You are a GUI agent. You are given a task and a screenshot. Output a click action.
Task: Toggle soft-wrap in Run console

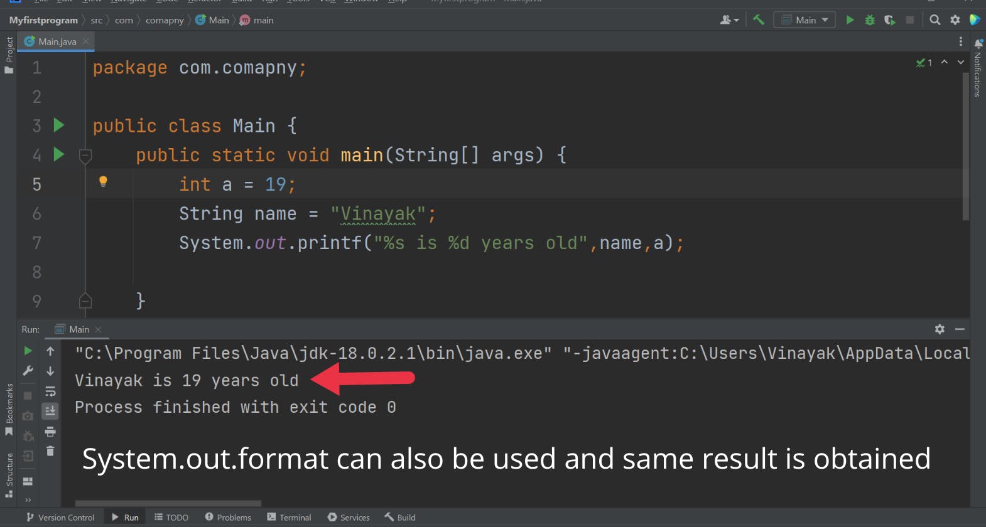(50, 391)
